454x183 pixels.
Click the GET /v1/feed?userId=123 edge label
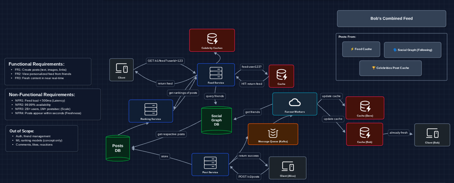tap(166, 61)
